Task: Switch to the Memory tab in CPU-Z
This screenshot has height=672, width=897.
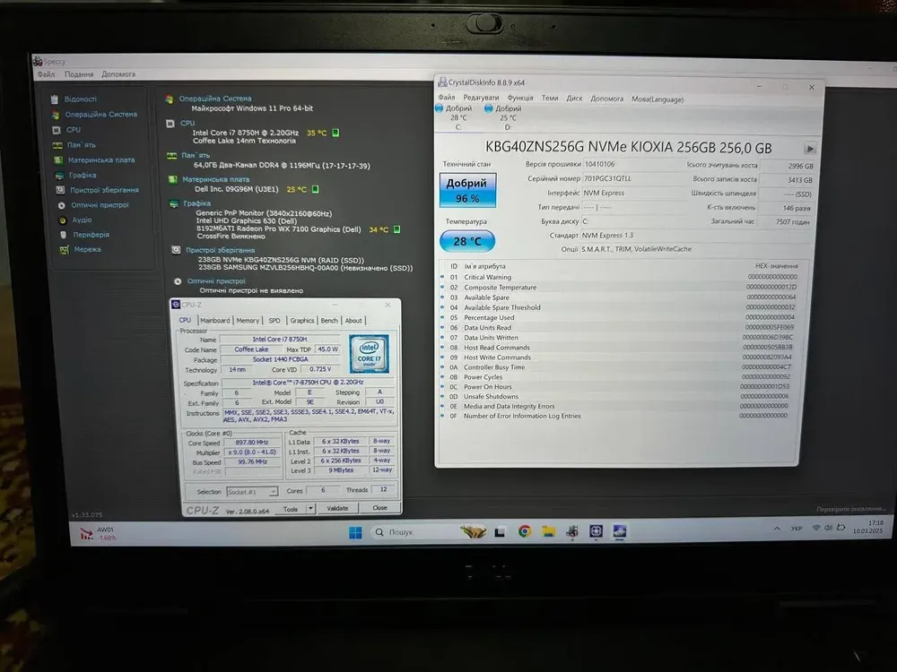Action: click(248, 320)
